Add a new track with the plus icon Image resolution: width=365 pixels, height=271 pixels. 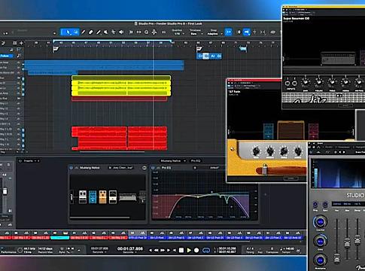[x=21, y=43]
